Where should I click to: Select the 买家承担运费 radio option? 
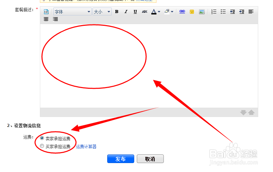click(x=42, y=146)
